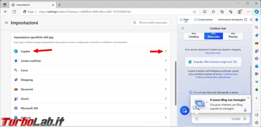Open the Settings hamburger menu
The image size is (261, 127).
coord(7,22)
